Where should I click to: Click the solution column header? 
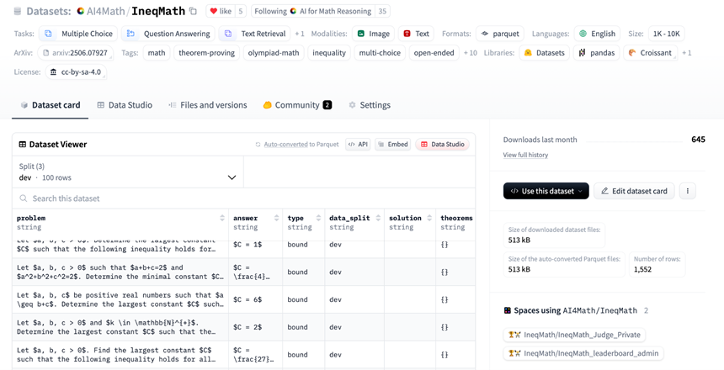point(410,222)
